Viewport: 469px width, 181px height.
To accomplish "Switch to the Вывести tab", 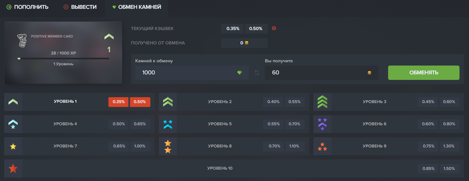I will [80, 7].
